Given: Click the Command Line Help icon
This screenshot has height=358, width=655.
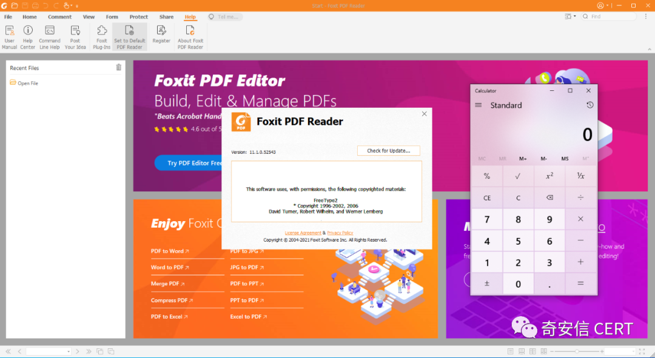Looking at the screenshot, I should pos(50,36).
